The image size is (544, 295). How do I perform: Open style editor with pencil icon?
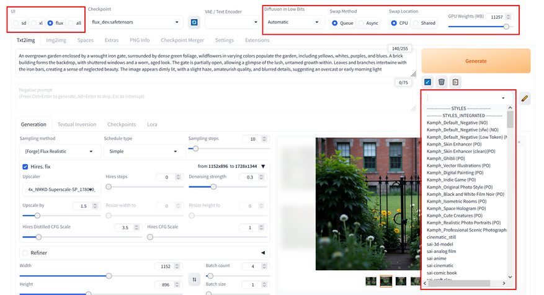point(525,99)
